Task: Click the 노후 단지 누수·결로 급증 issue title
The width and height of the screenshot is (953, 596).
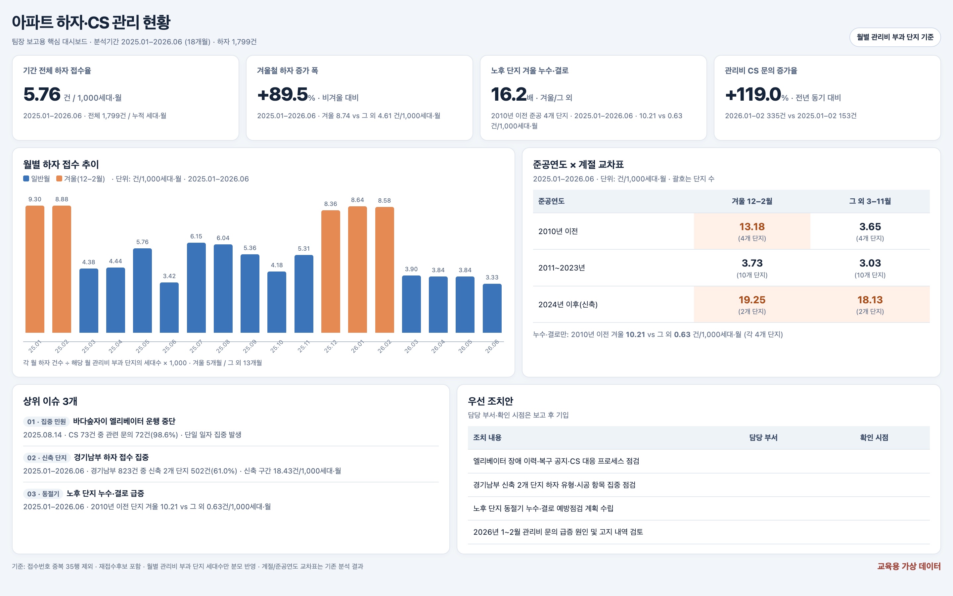Action: tap(105, 493)
